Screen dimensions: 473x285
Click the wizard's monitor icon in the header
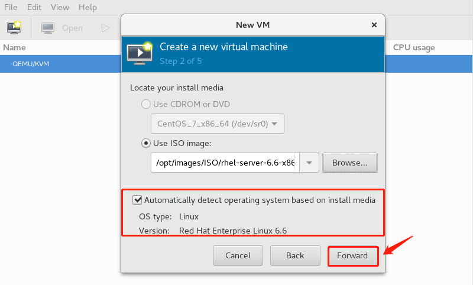point(140,53)
